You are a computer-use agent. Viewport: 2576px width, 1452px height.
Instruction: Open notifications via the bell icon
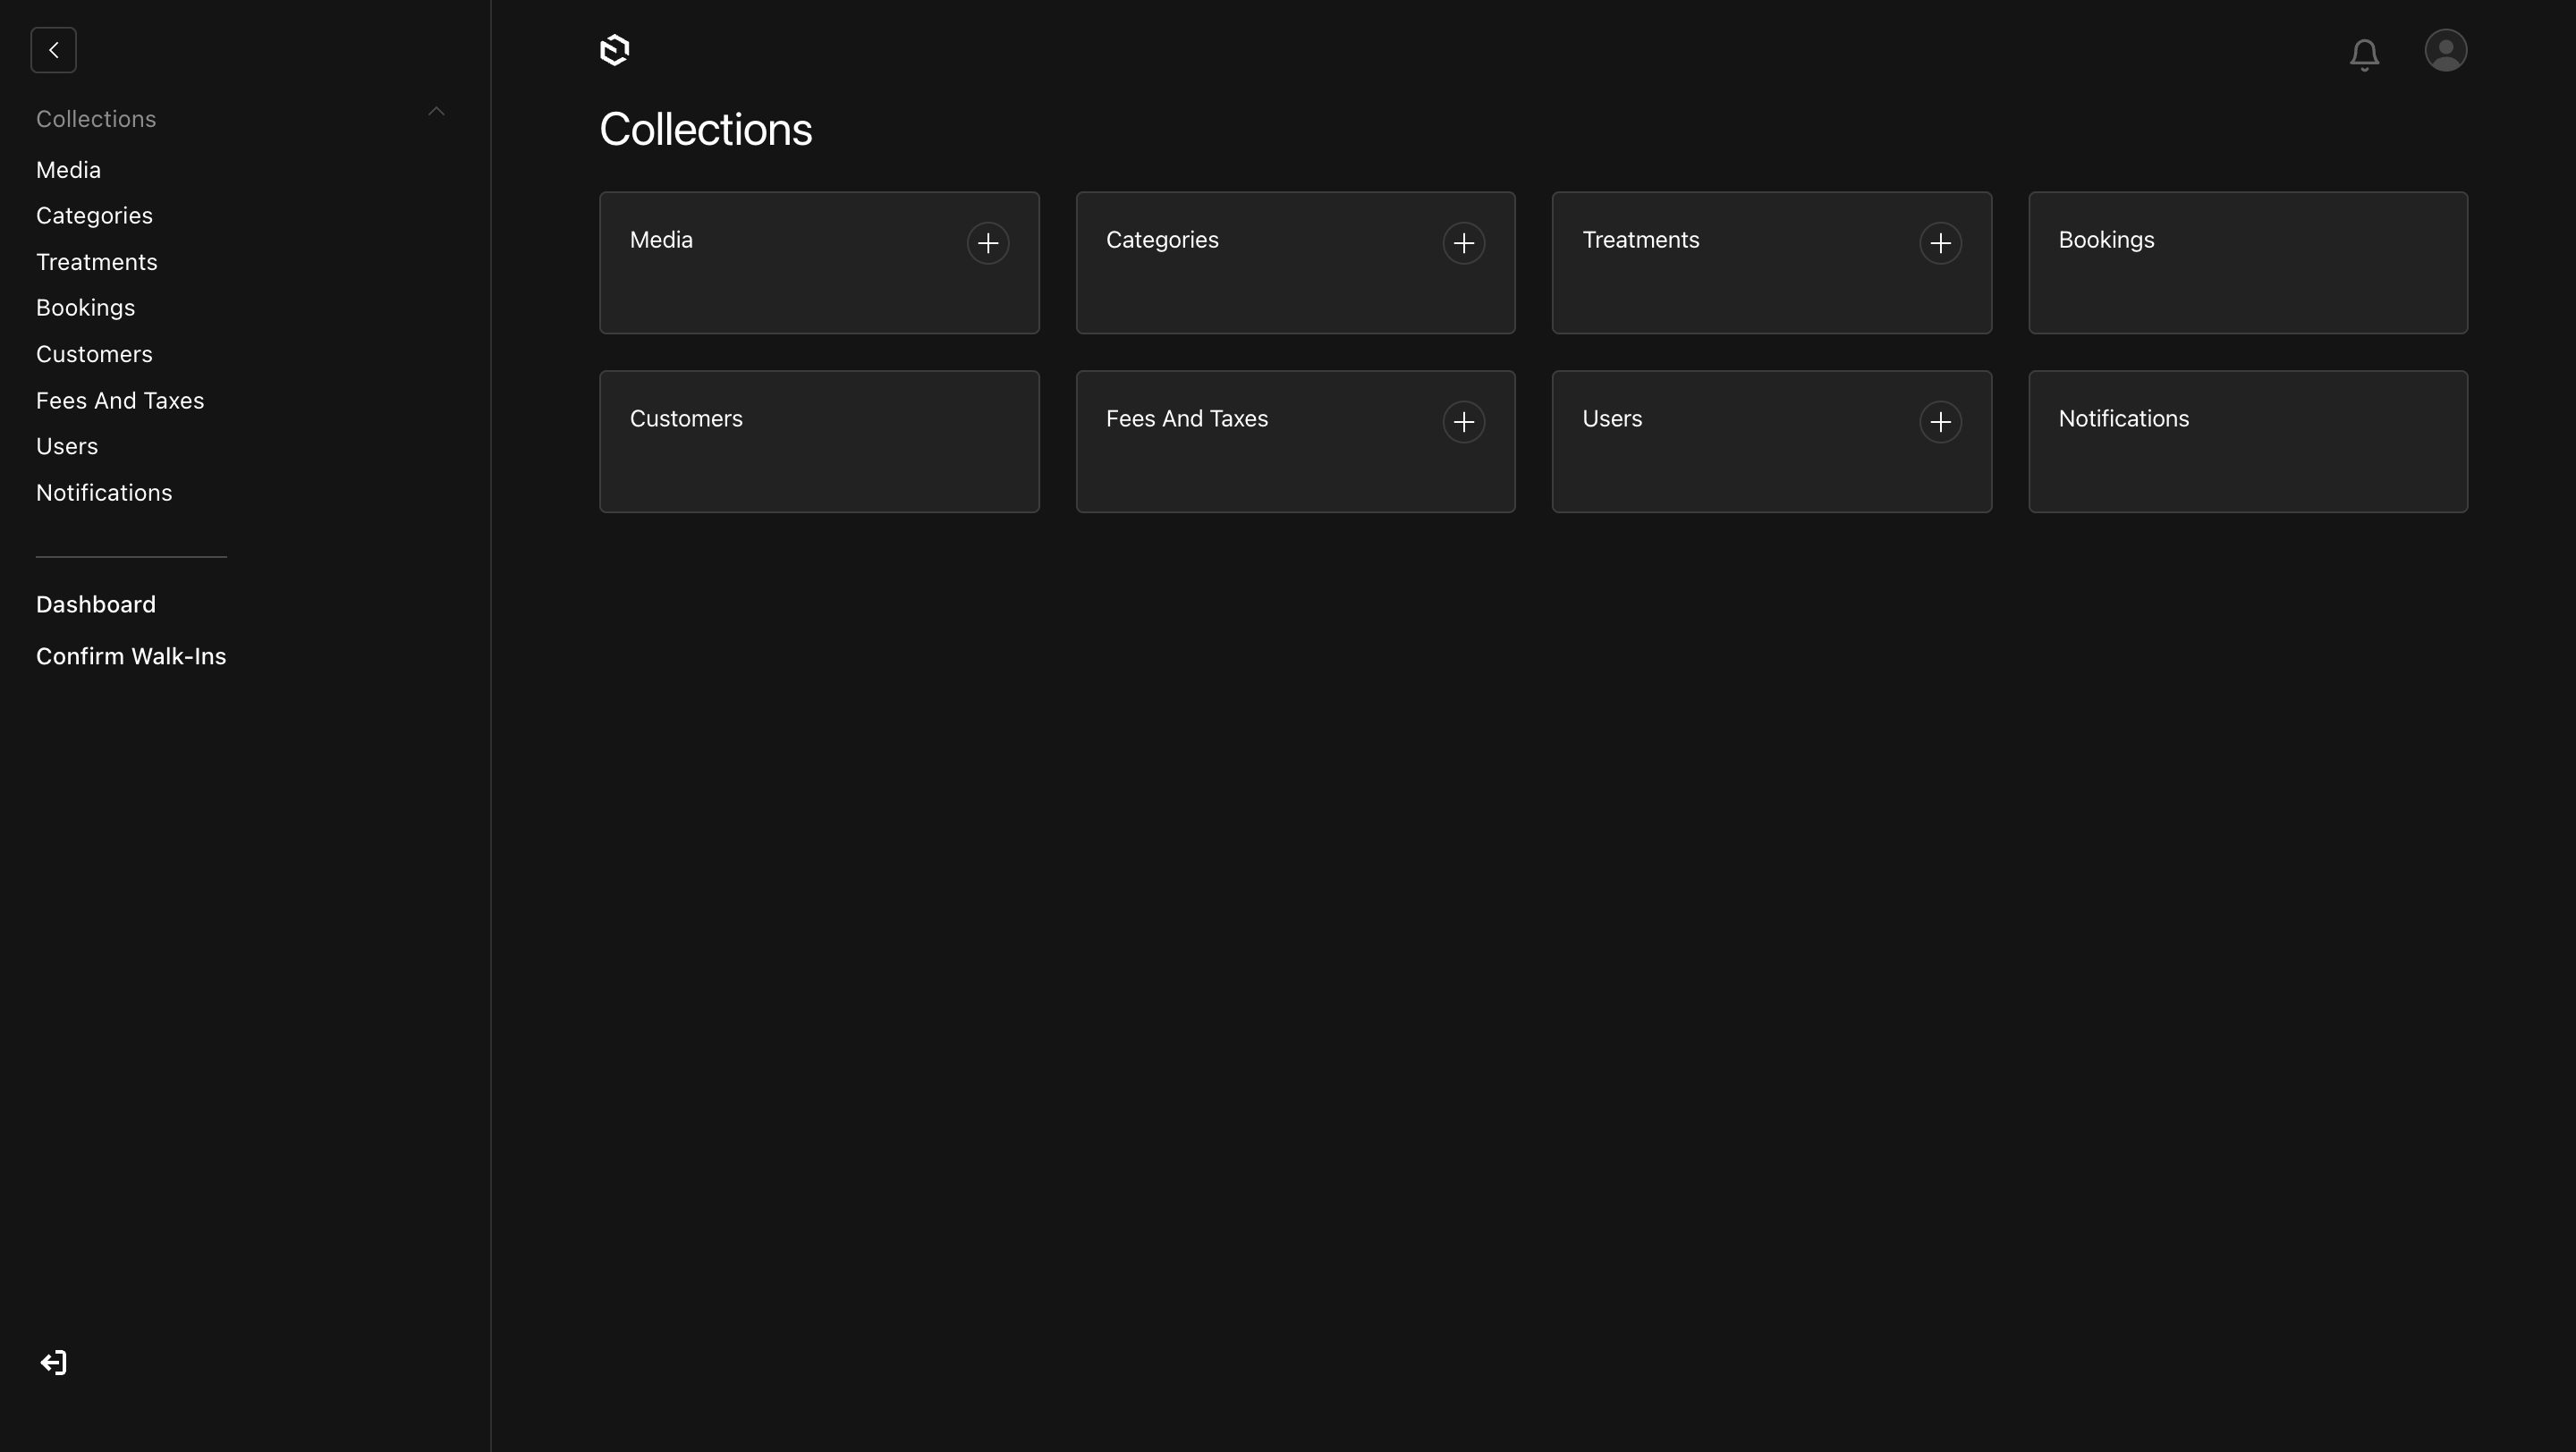(x=2364, y=54)
